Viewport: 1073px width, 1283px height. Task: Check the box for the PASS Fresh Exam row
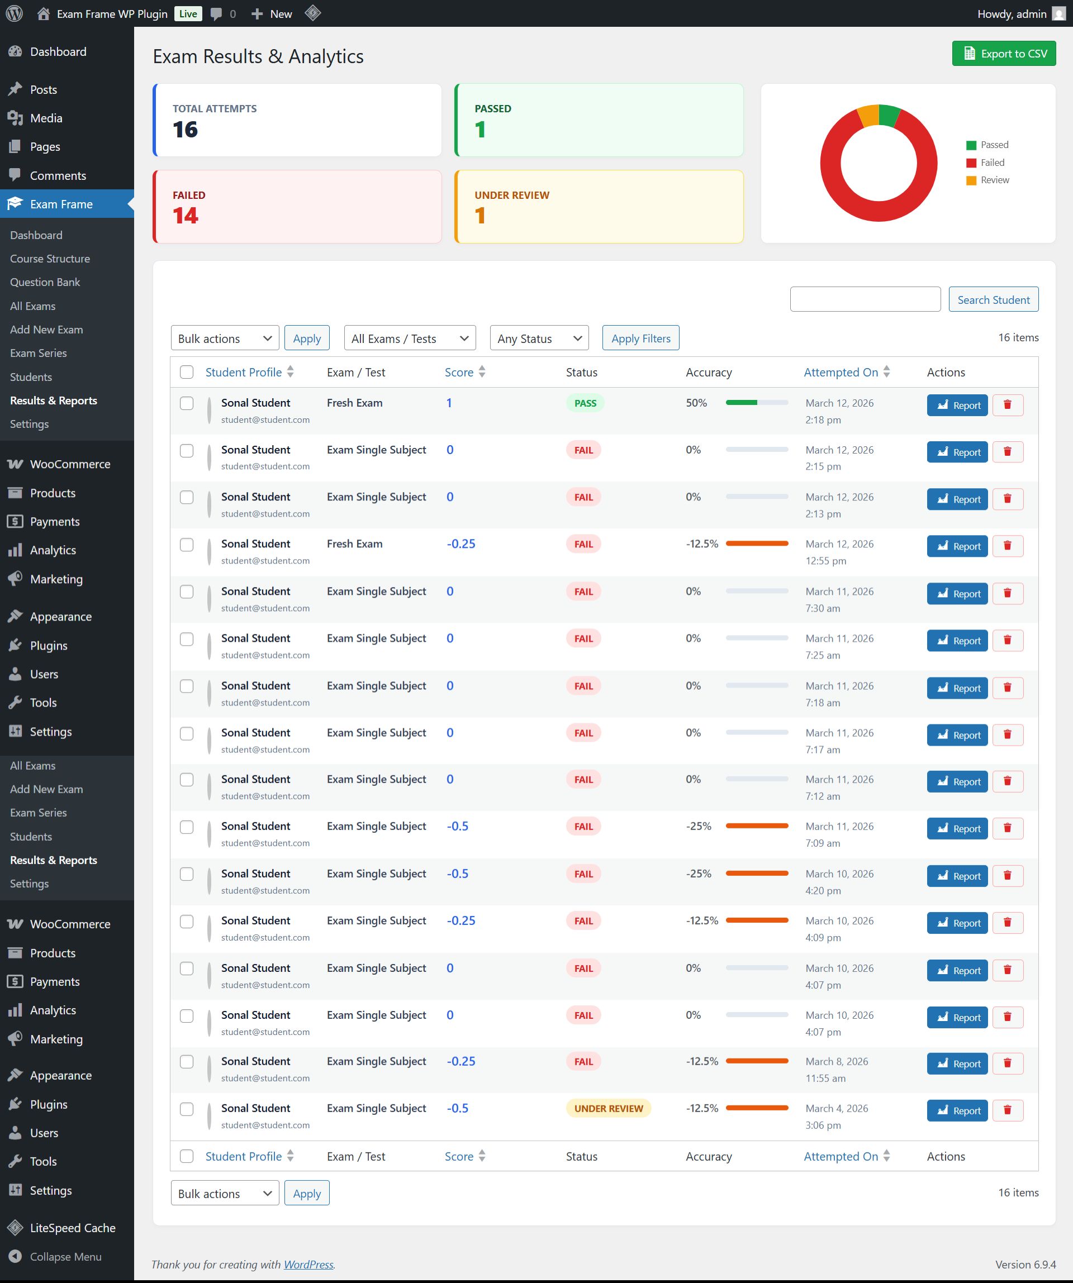(x=187, y=403)
